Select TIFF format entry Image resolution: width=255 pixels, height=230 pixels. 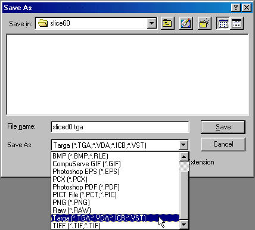[115, 226]
